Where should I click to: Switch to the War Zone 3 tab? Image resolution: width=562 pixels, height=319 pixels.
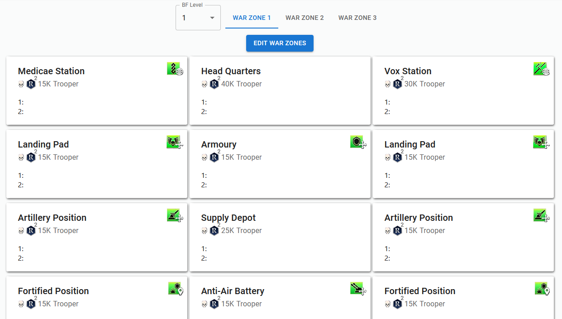(x=357, y=18)
